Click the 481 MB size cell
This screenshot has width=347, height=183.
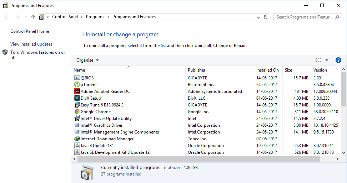[x=301, y=91]
